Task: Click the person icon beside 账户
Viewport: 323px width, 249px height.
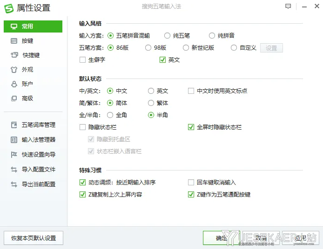Action: 14,84
